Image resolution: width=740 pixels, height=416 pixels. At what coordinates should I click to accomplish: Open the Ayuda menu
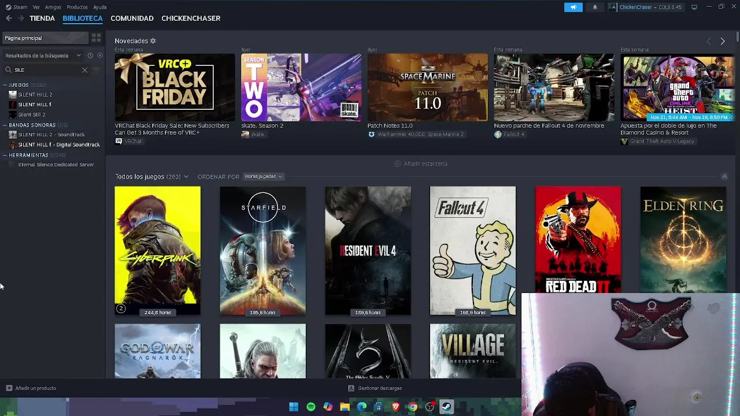pyautogui.click(x=100, y=8)
